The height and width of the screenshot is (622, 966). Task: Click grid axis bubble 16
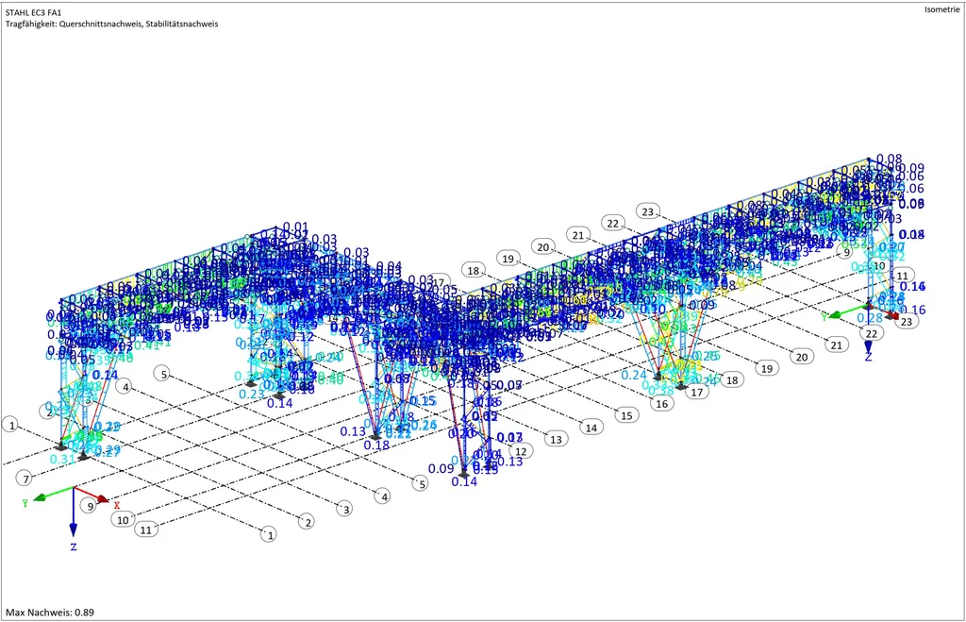pyautogui.click(x=661, y=403)
